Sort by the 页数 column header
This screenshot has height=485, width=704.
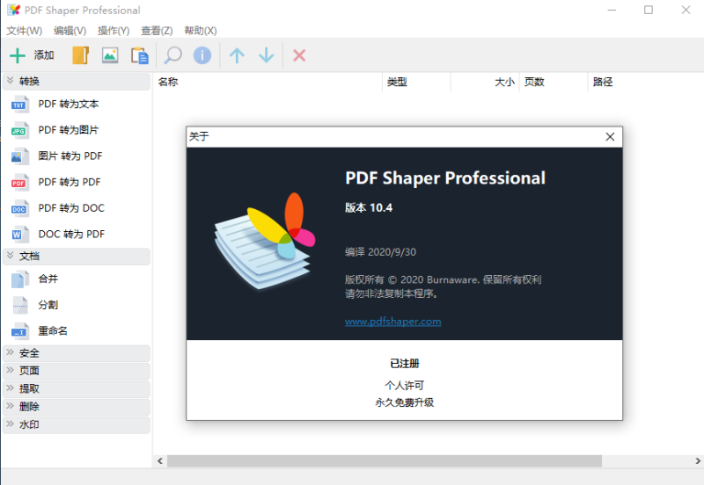coord(554,82)
